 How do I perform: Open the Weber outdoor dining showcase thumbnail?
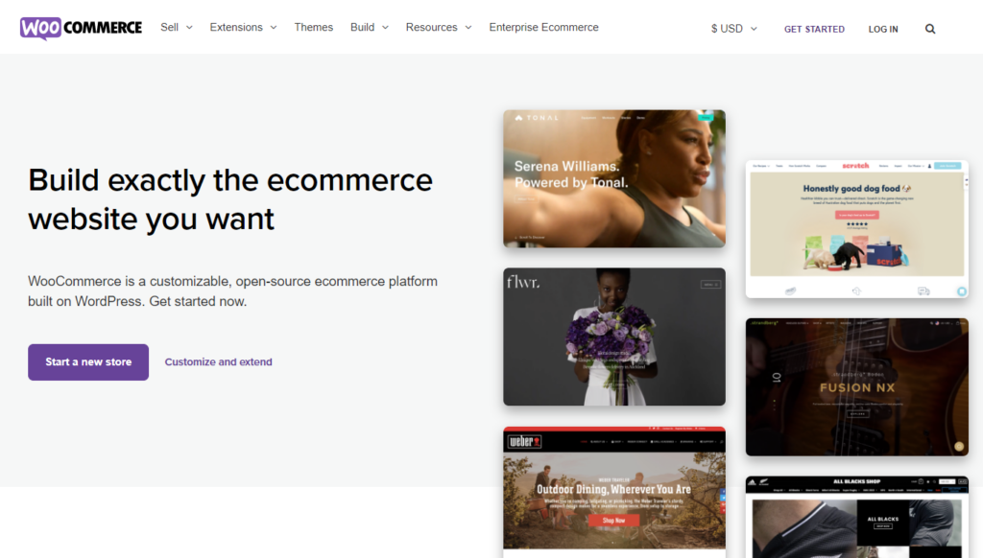(x=614, y=492)
